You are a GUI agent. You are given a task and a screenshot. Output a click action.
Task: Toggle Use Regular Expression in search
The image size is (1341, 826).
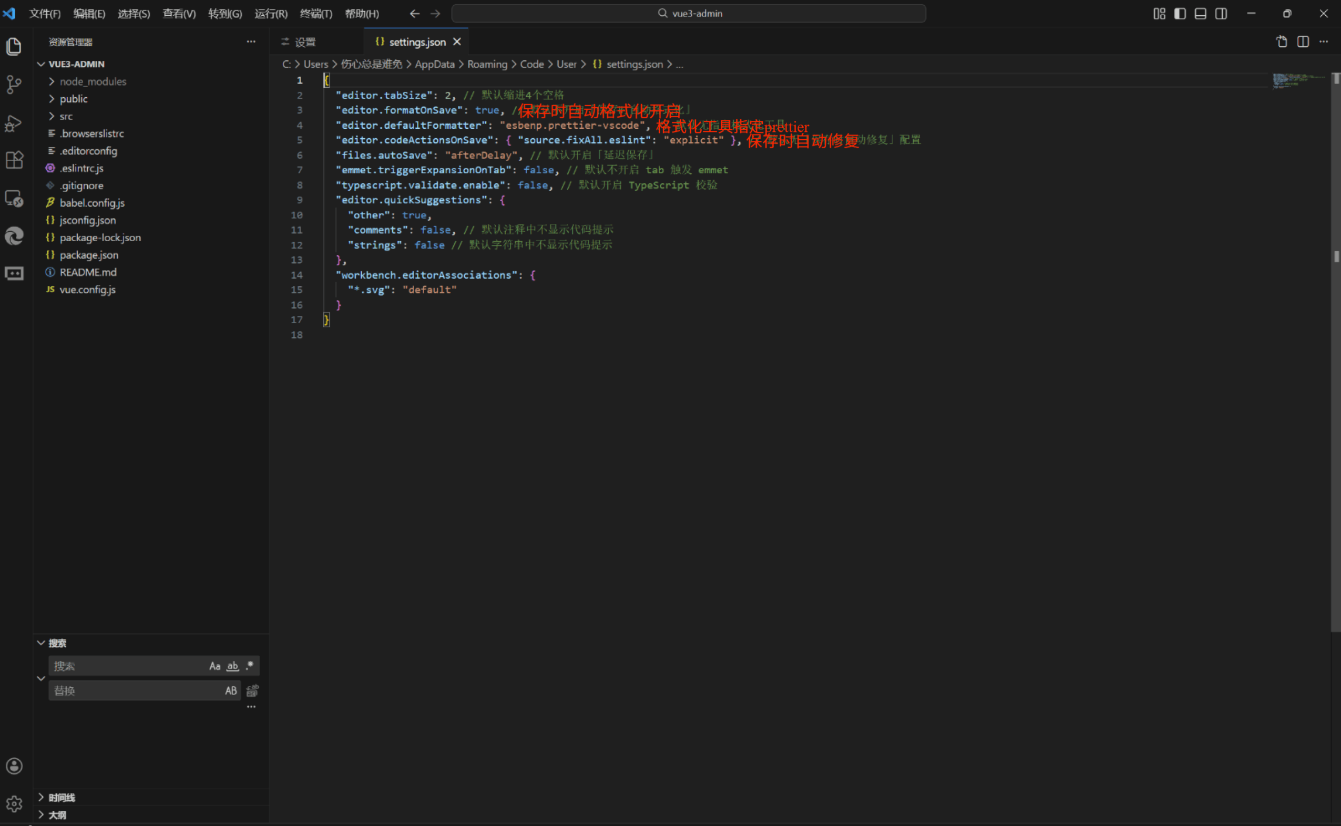tap(250, 666)
